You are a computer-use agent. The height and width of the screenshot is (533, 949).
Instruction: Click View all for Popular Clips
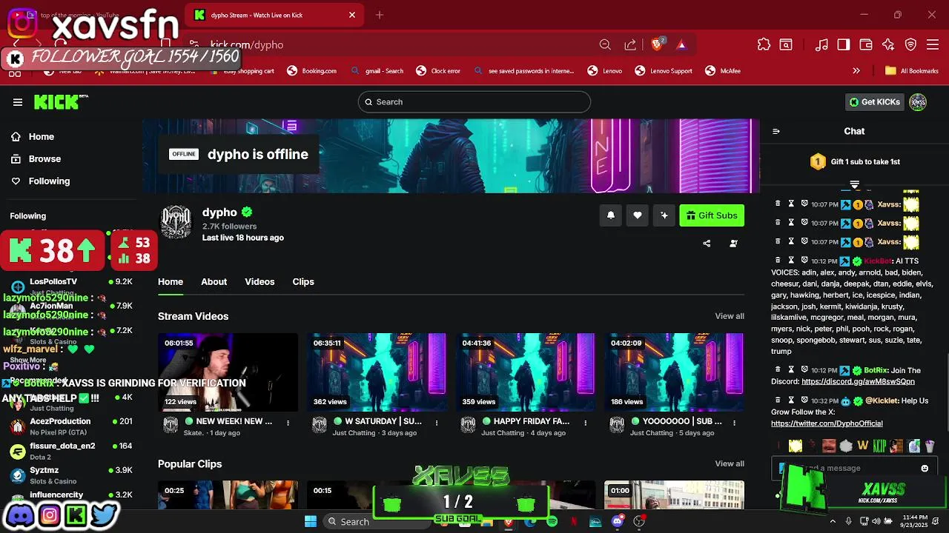point(730,463)
